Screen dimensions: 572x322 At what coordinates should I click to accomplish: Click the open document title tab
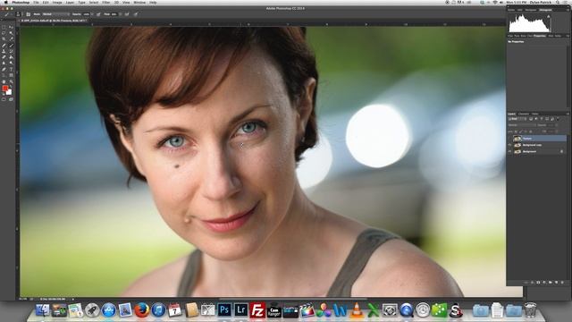[53, 21]
